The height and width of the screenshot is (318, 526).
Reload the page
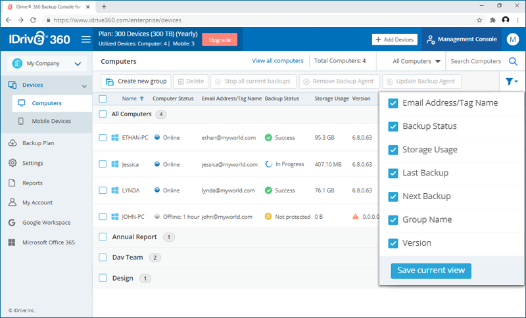33,20
